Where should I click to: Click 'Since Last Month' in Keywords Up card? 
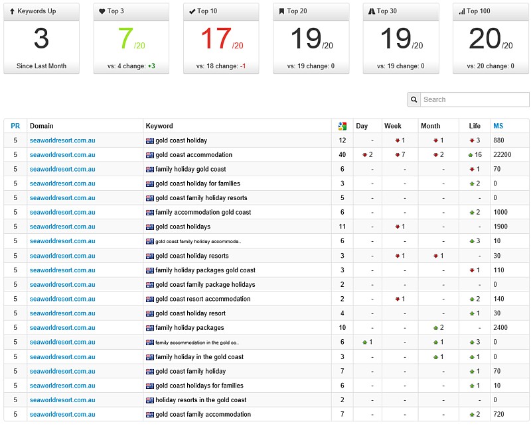coord(41,66)
